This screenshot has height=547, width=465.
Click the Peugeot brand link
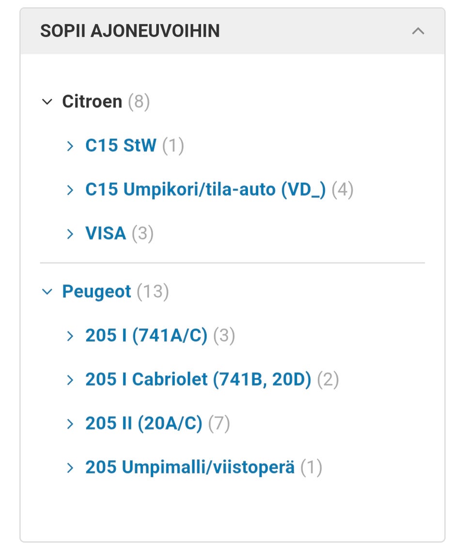(x=96, y=292)
